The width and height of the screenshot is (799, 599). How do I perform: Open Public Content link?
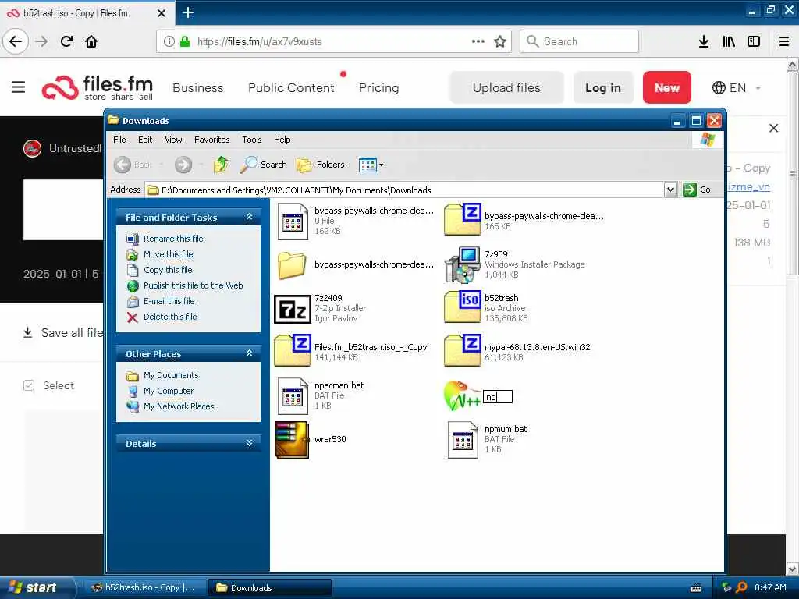point(291,87)
